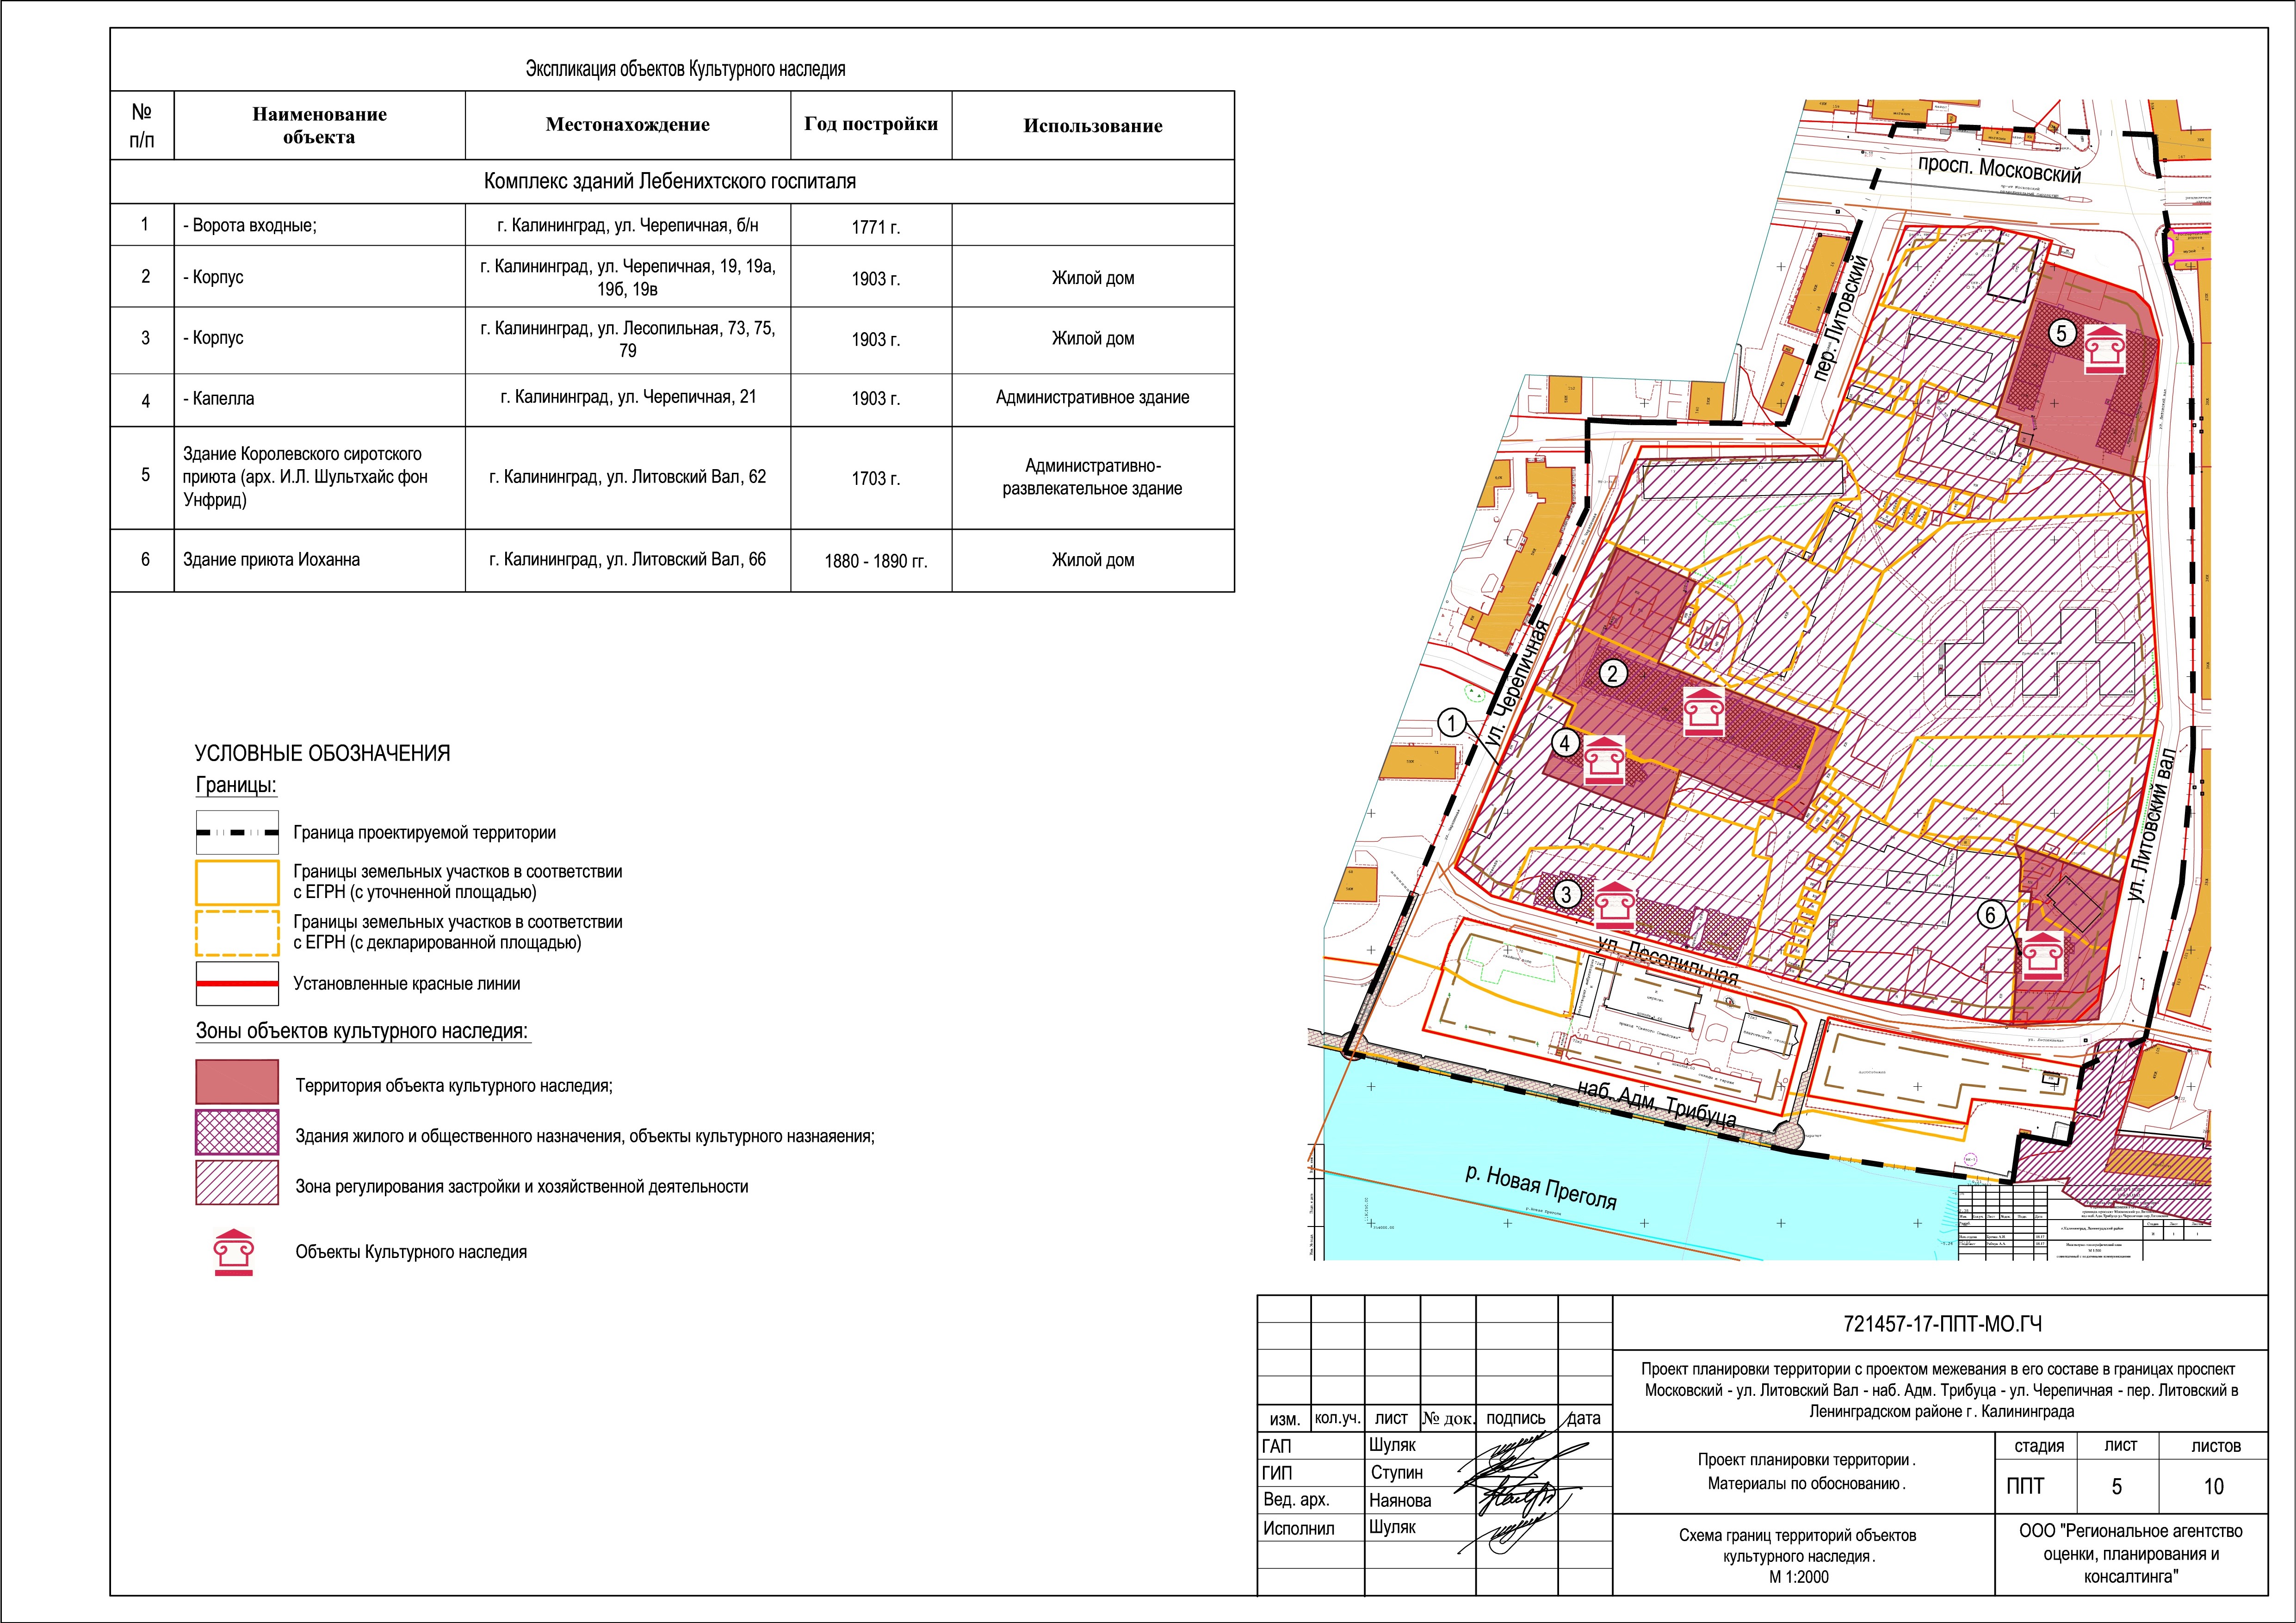Click heritage icon beside map marker 5
This screenshot has height=1623, width=2296.
2104,350
